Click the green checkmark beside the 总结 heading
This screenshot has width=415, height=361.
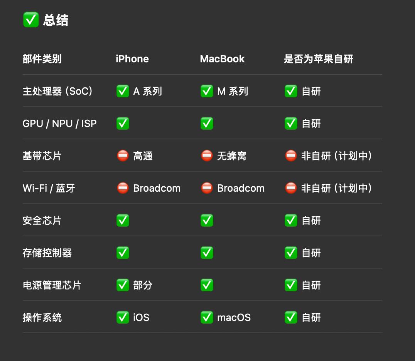31,20
